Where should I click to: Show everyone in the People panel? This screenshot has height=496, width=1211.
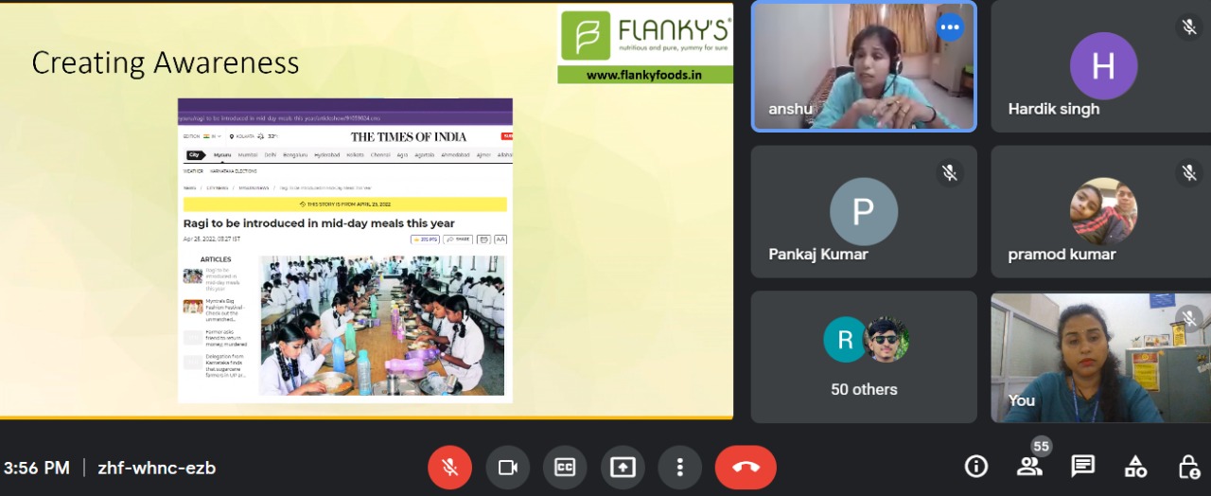click(x=1029, y=466)
